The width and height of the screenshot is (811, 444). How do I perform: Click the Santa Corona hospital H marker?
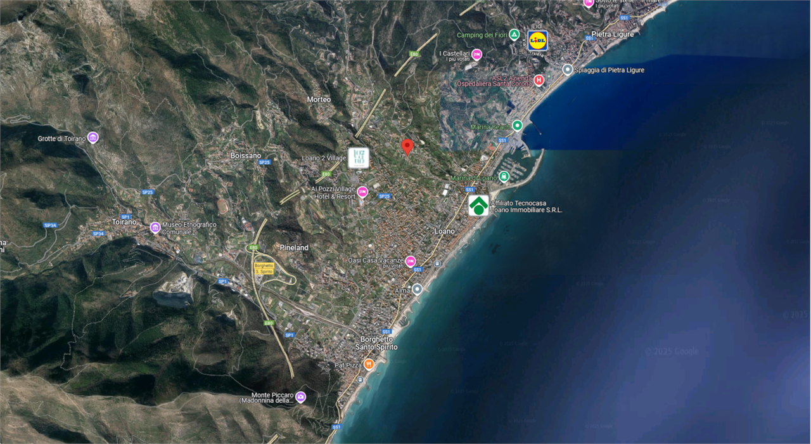(x=539, y=80)
